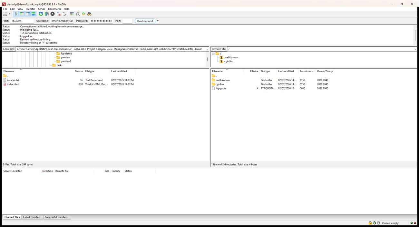Search for files with binoculars icon
Image resolution: width=419 pixels, height=227 pixels.
click(89, 14)
